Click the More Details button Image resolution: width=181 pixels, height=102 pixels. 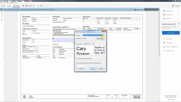[x=100, y=39]
